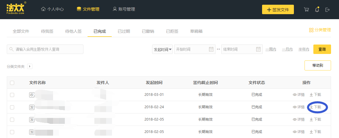
Task: Click the logout icon in header
Action: (327, 9)
